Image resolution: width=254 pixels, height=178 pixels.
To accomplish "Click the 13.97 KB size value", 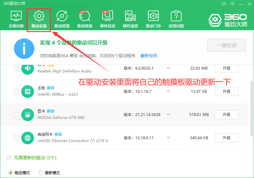I will [x=199, y=92].
